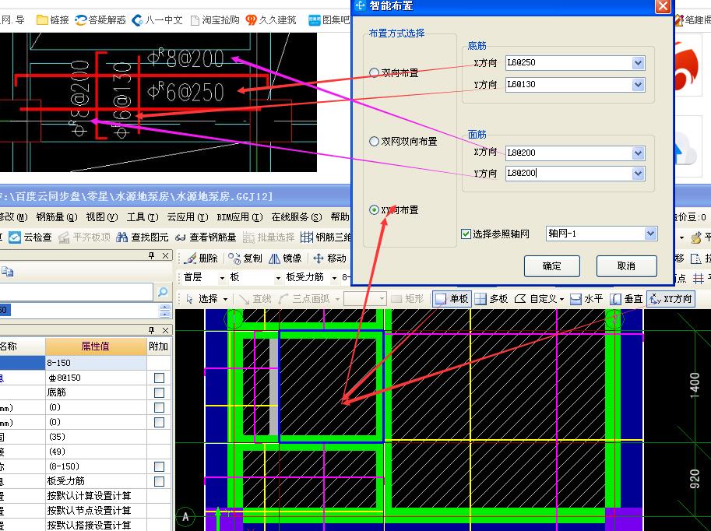711x531 pixels.
Task: Open the 工具(T) menu
Action: coord(142,217)
